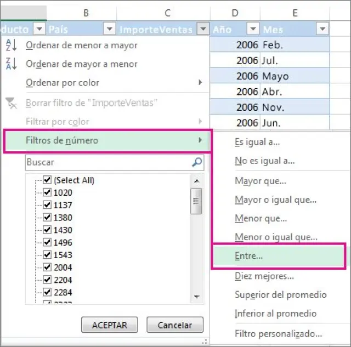This screenshot has width=351, height=347.
Task: Uncheck the (Select All) checkbox
Action: point(47,180)
